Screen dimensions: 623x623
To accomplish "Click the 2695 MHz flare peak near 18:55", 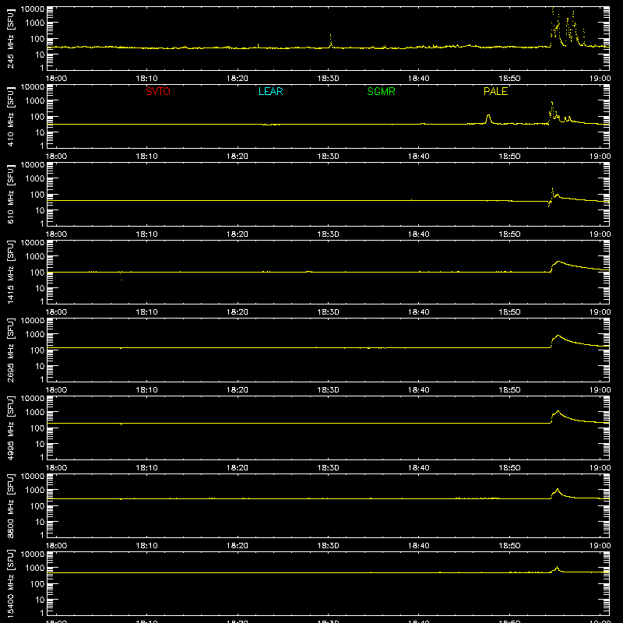I will pos(558,336).
